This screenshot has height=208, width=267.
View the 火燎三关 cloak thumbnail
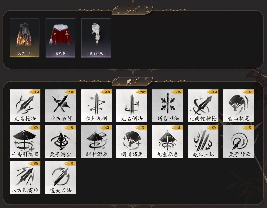click(x=24, y=38)
